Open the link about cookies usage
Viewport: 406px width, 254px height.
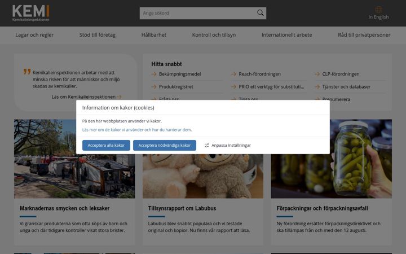[137, 130]
